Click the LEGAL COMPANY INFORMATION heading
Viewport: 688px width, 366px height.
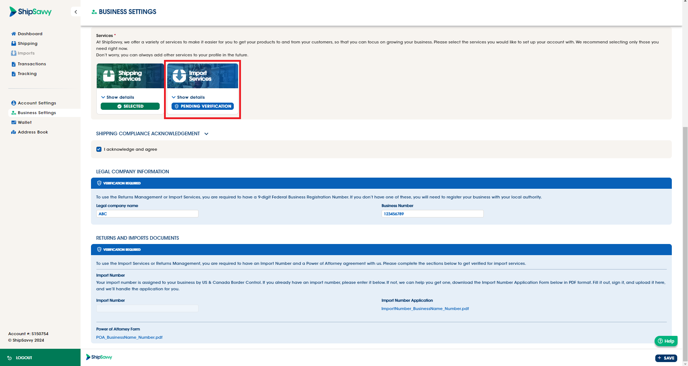(132, 172)
